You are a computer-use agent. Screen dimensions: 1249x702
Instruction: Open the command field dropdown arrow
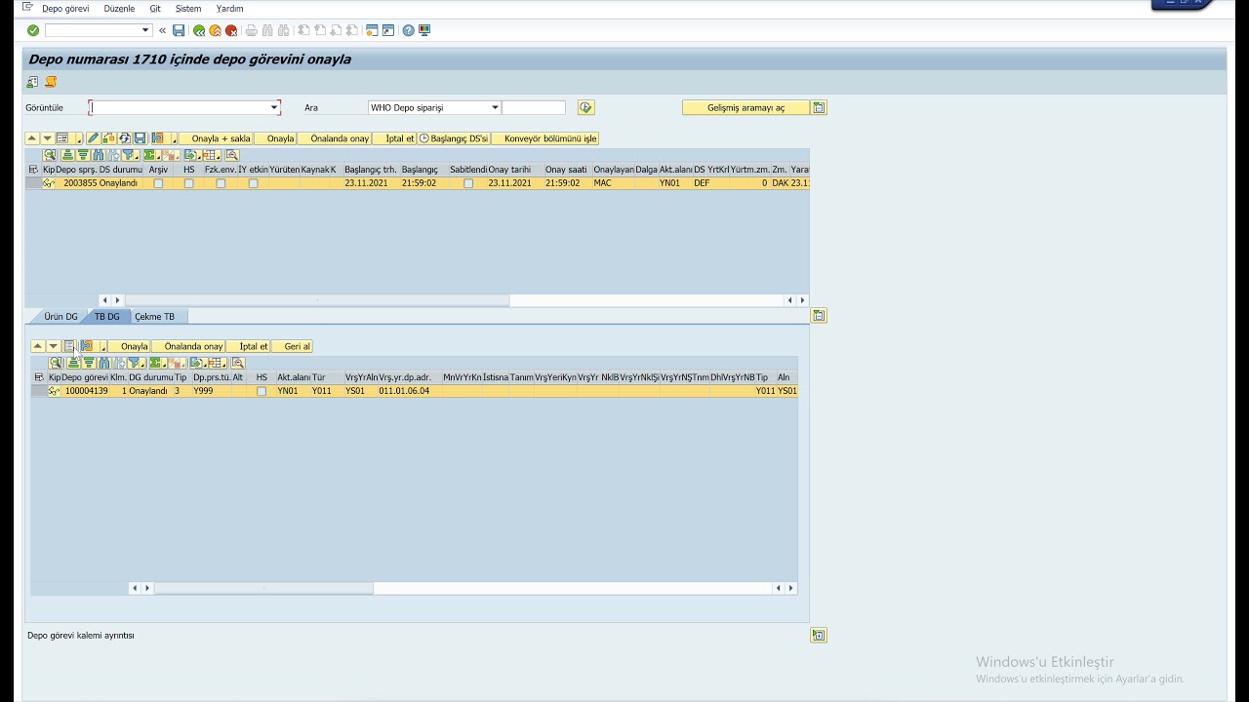pos(146,30)
